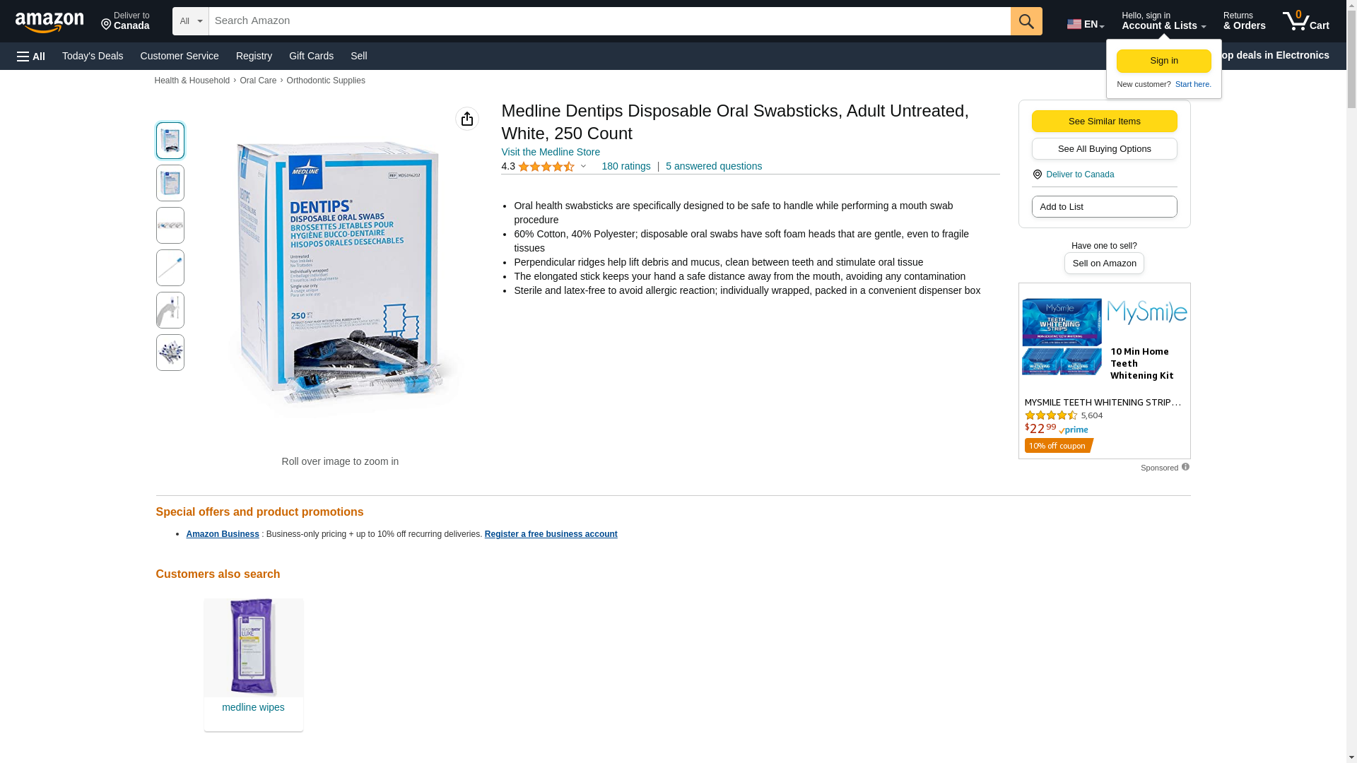Open Today's Deals in navigation bar

(93, 56)
